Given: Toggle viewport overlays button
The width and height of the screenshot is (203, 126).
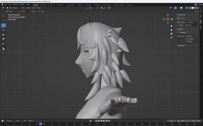Looking at the screenshot, I should pos(181,8).
